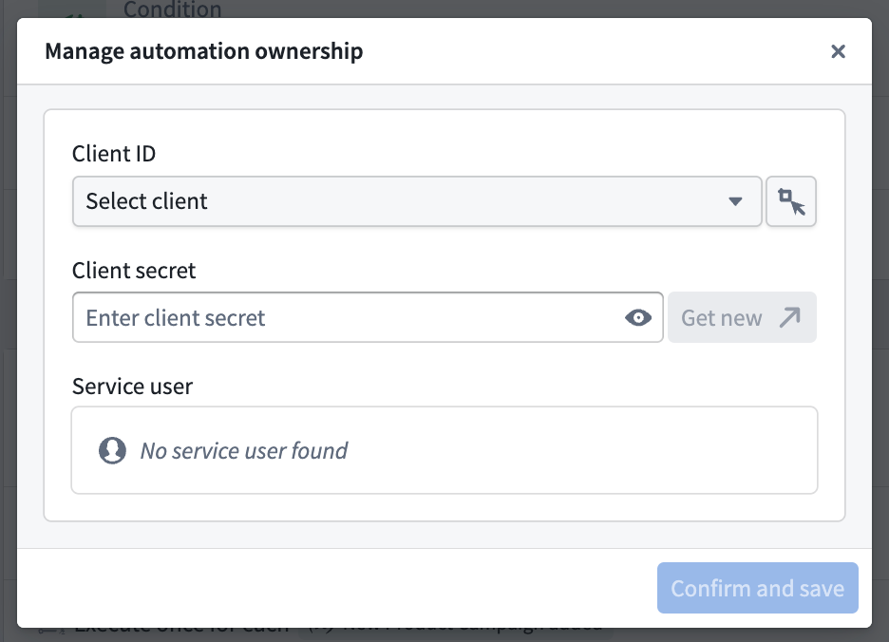Select the client picker cursor icon beside Client ID
889x642 pixels.
[790, 200]
